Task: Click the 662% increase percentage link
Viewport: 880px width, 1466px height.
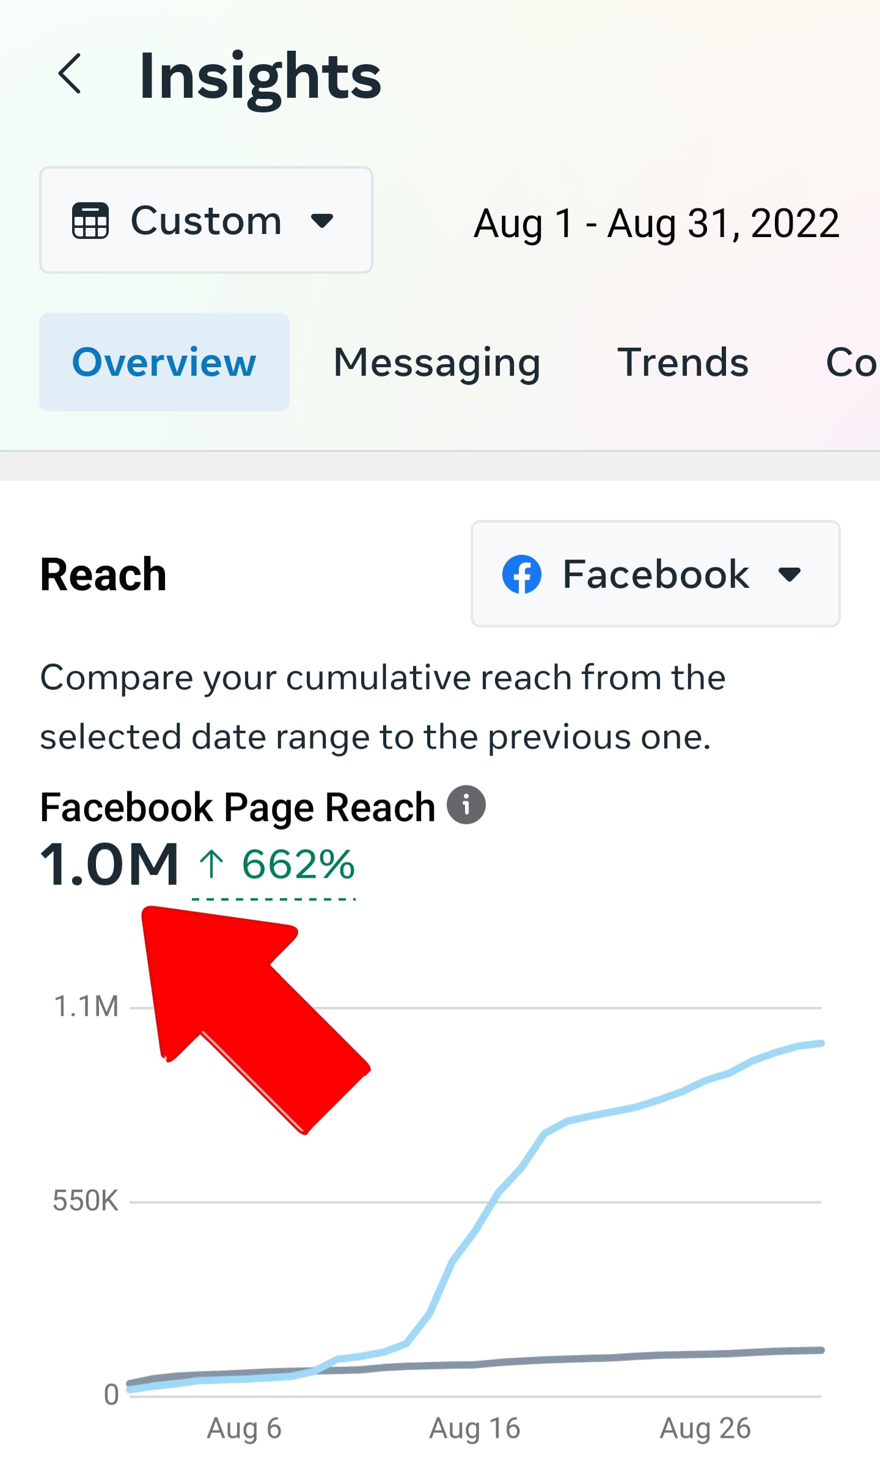Action: [298, 865]
